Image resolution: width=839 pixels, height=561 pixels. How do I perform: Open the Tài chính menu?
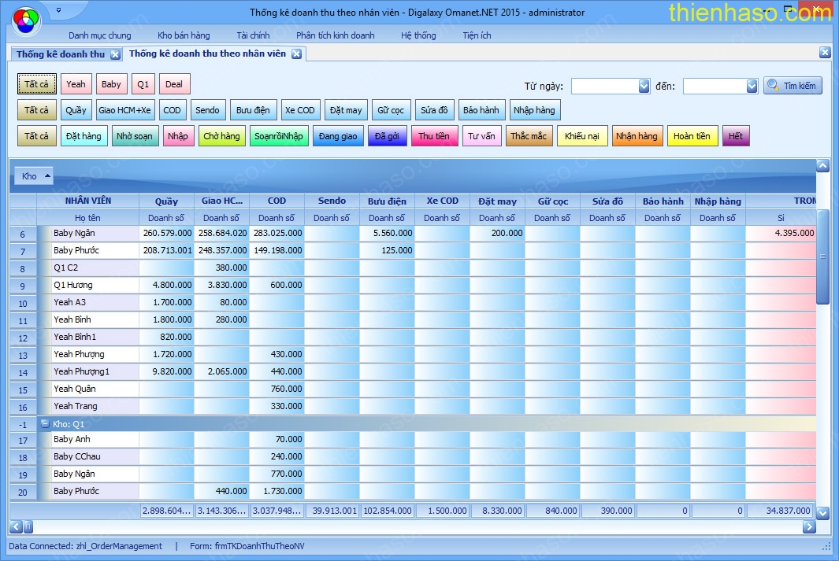253,35
